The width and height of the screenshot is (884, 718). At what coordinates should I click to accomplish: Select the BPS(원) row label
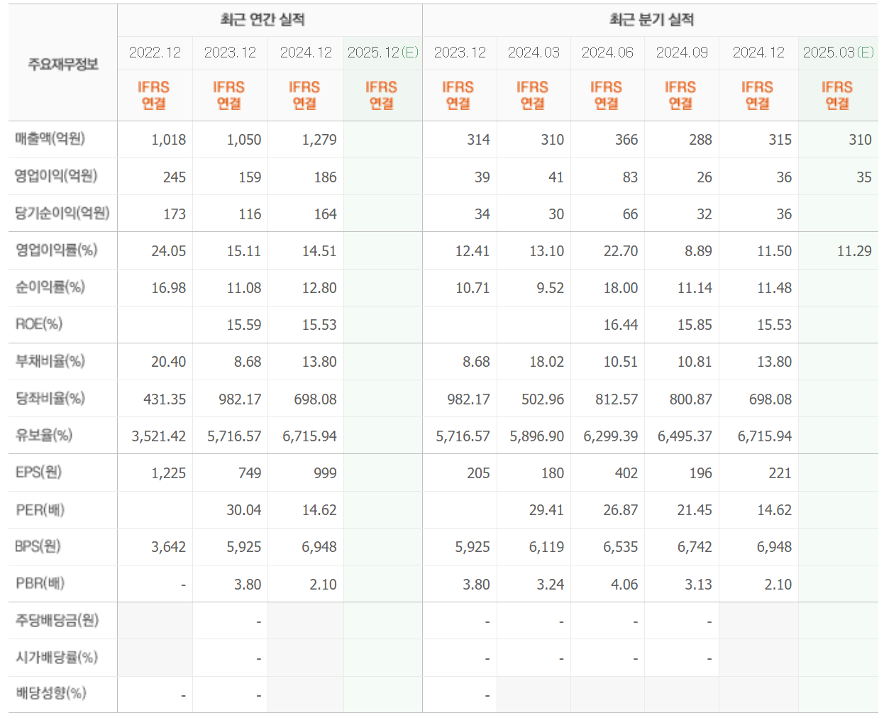tap(38, 546)
